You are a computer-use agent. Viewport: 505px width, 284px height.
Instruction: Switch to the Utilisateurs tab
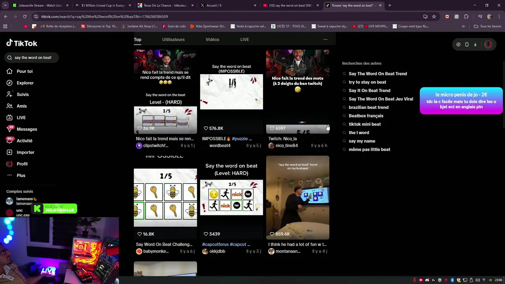click(173, 39)
